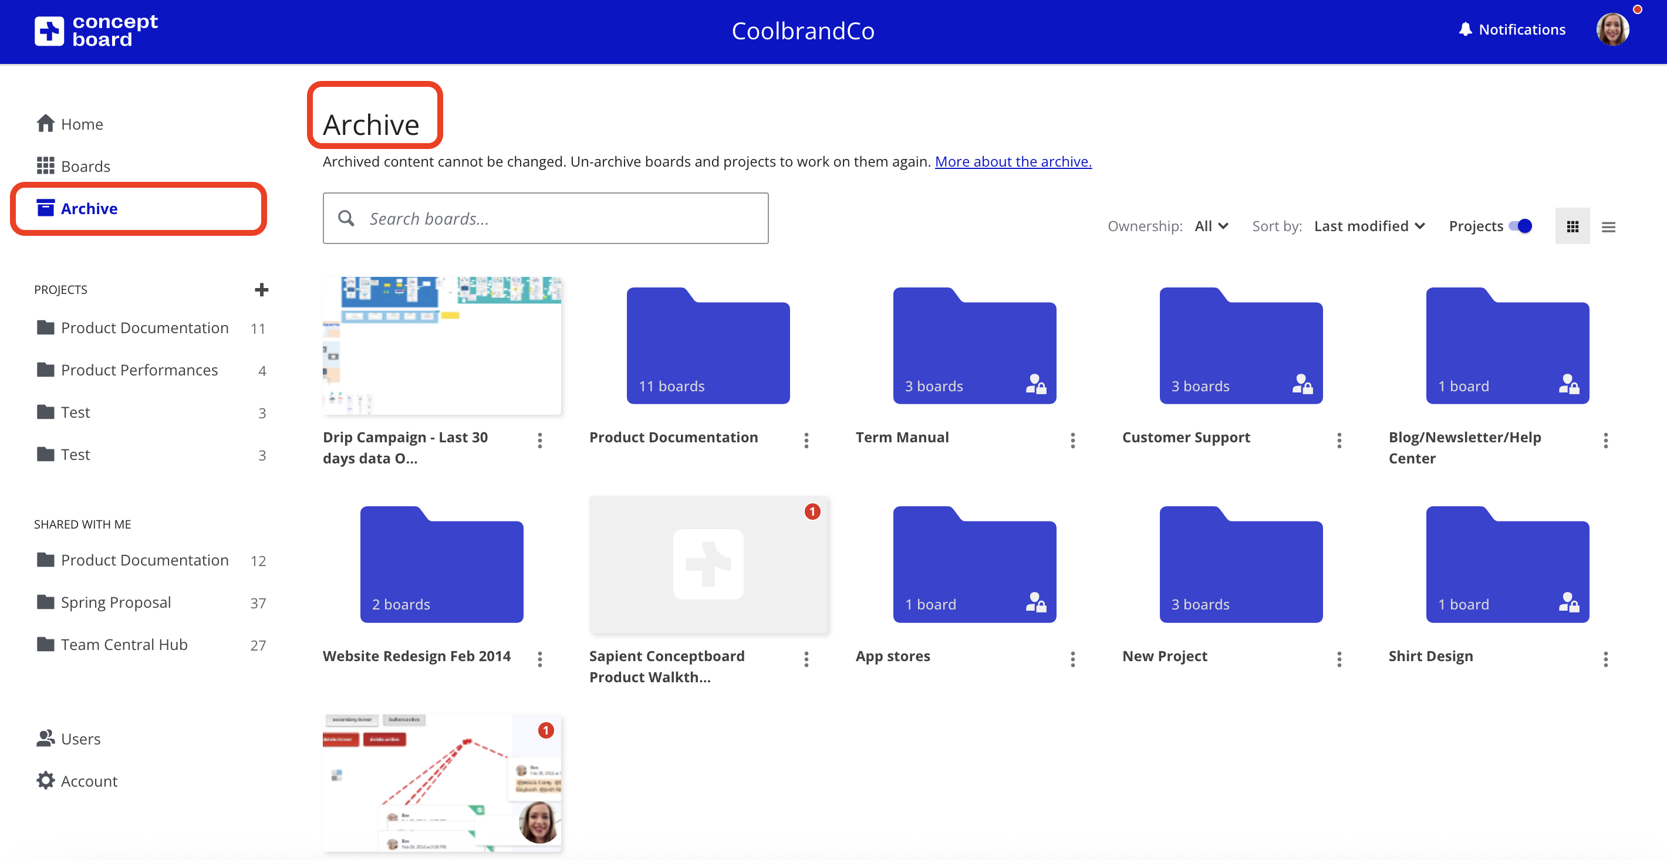This screenshot has height=860, width=1667.
Task: Click the user profile avatar
Action: pos(1612,30)
